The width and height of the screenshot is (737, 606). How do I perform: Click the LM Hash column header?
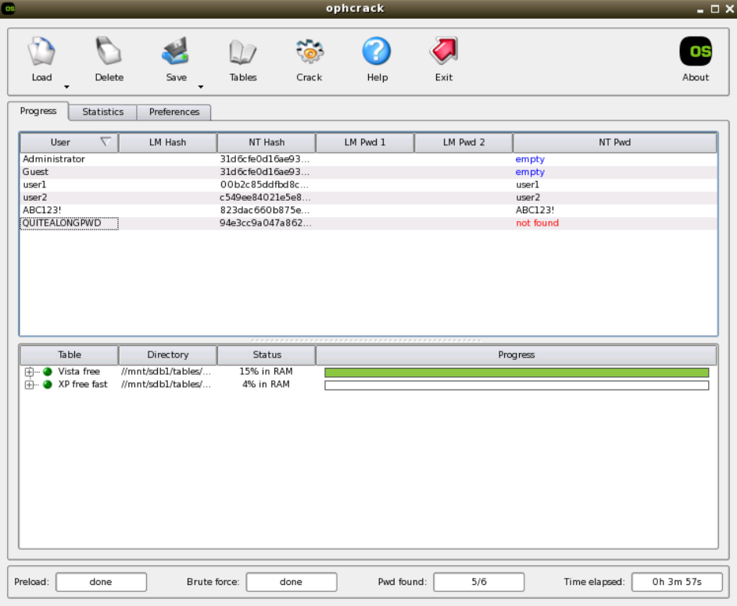[x=168, y=142]
